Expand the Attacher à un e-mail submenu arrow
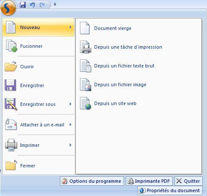 (70, 125)
